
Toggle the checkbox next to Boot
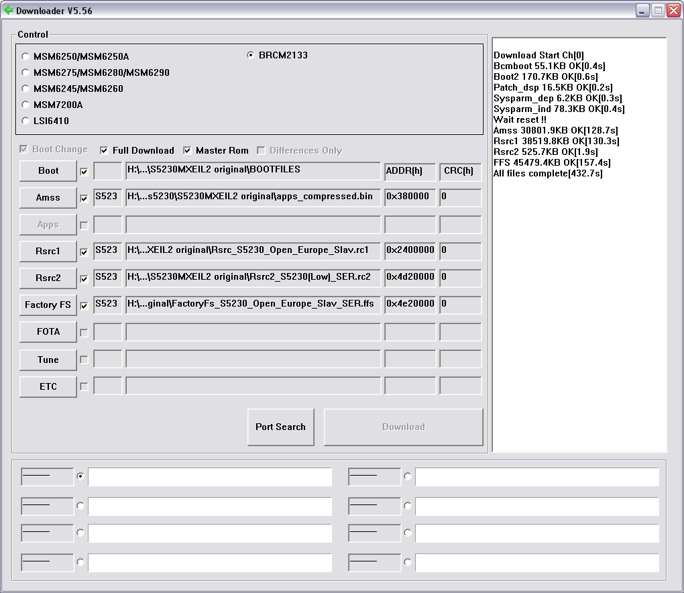coord(84,172)
